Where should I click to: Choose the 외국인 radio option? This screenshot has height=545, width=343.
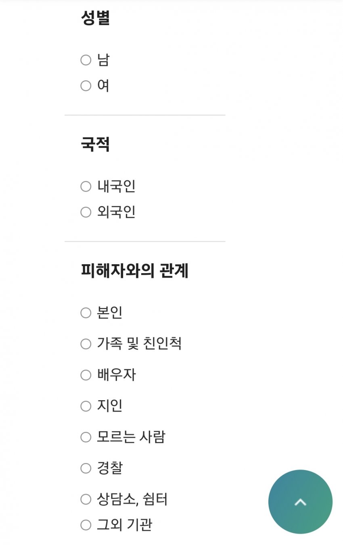pos(86,212)
